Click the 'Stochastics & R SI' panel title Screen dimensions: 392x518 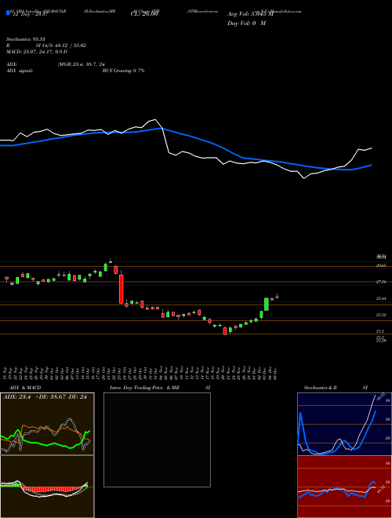(x=336, y=388)
